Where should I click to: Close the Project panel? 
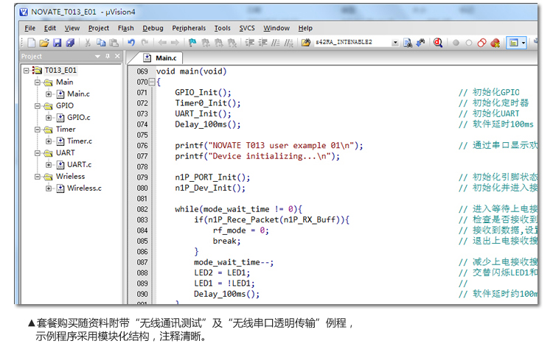tap(117, 56)
